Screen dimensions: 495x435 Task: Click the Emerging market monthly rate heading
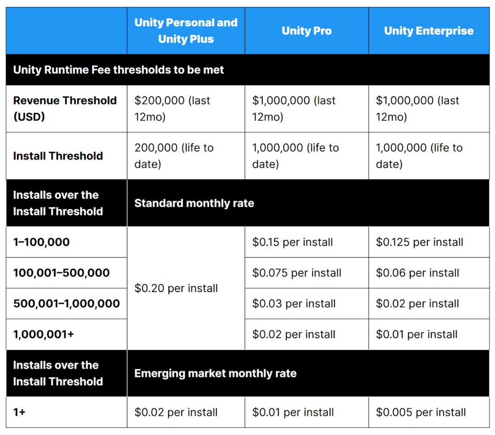(215, 373)
